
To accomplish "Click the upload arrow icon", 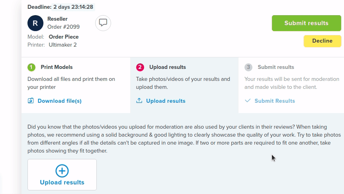I will [139, 100].
